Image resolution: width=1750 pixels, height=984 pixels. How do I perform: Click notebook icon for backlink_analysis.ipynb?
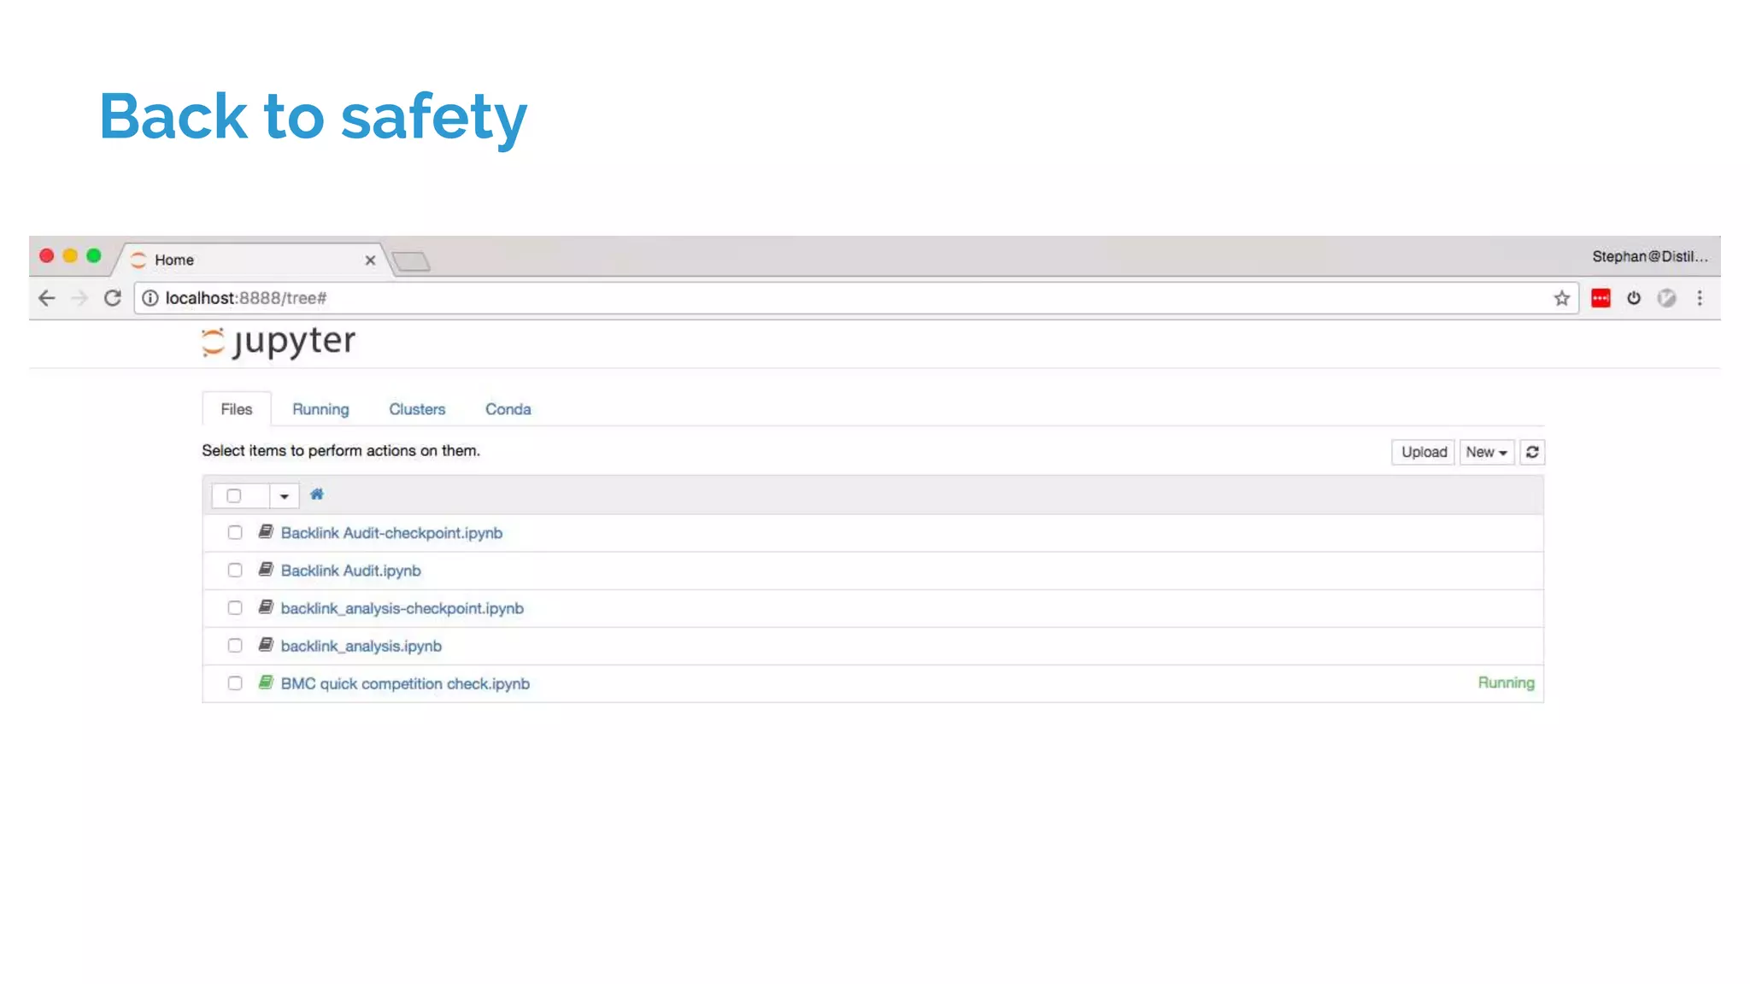tap(266, 645)
